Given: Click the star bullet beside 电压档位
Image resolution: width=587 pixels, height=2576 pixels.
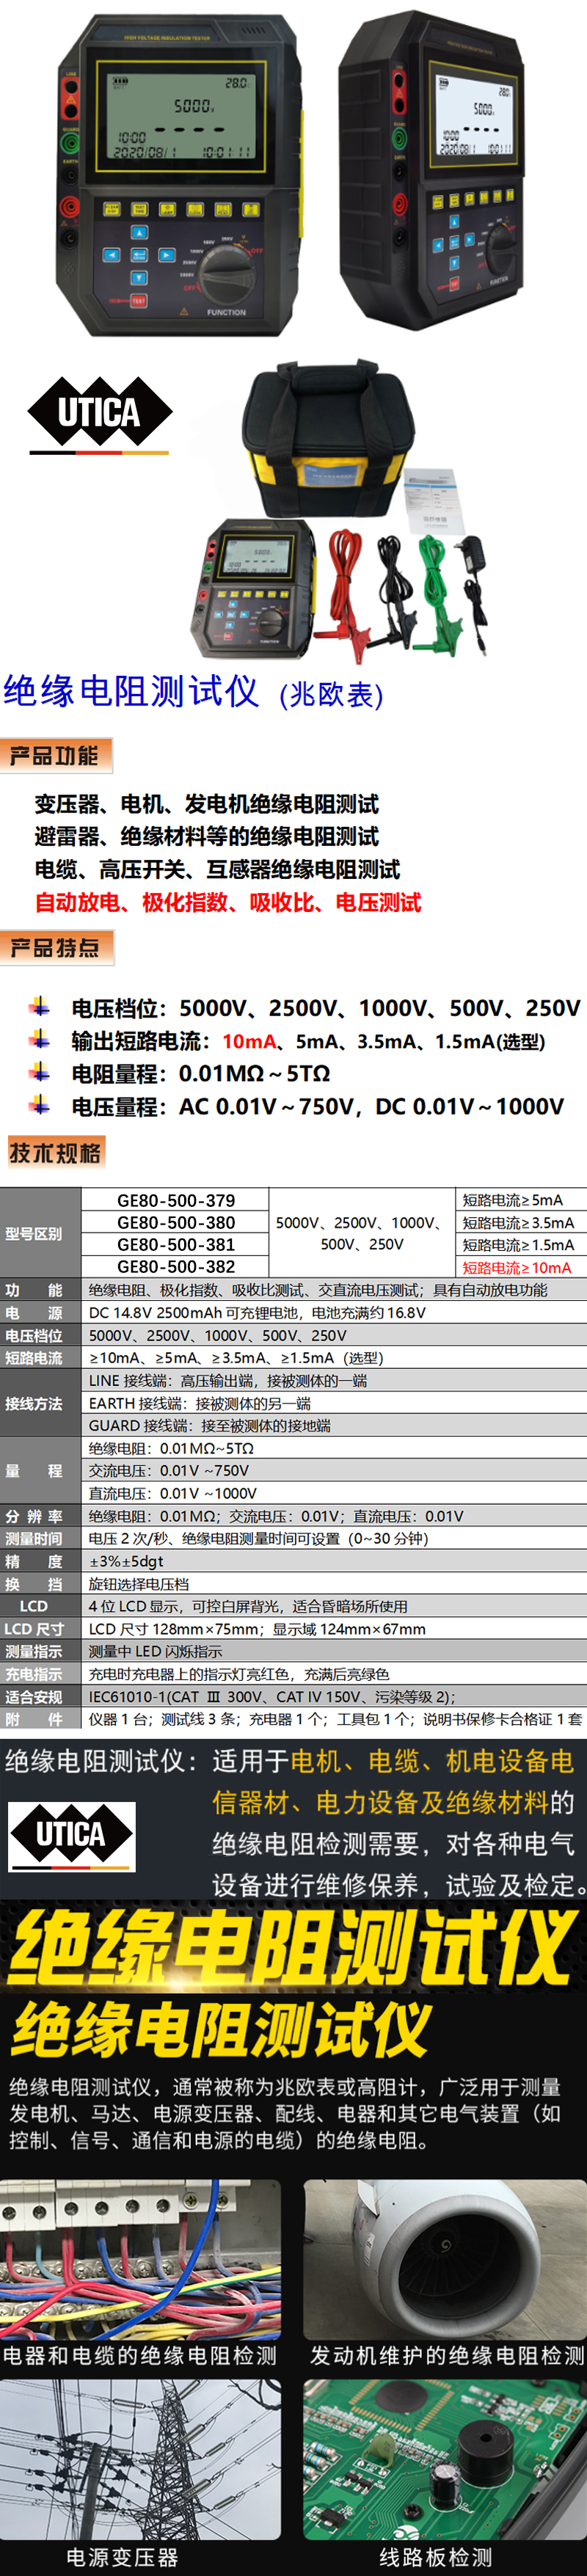Looking at the screenshot, I should tap(39, 1006).
